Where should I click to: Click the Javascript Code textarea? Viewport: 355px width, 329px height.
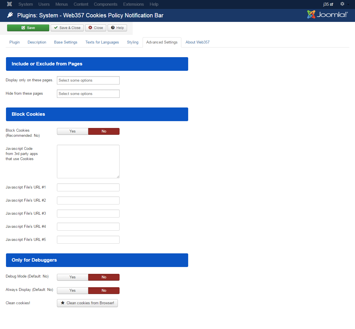[88, 162]
